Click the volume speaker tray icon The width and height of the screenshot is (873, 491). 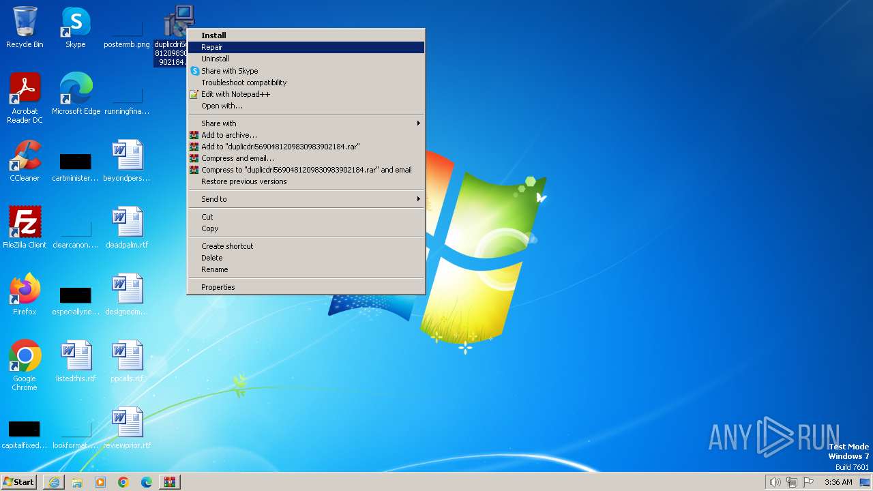tap(775, 482)
